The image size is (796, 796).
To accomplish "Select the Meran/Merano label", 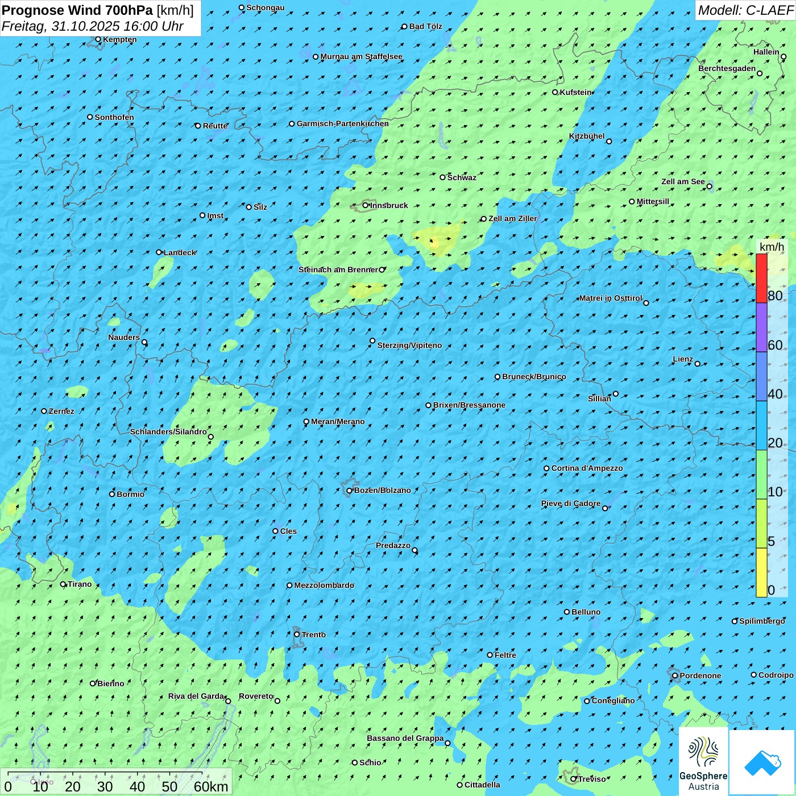I will tap(338, 421).
